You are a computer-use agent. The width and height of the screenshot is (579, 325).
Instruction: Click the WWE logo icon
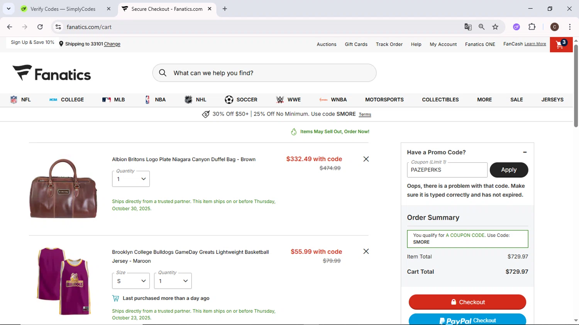[280, 99]
